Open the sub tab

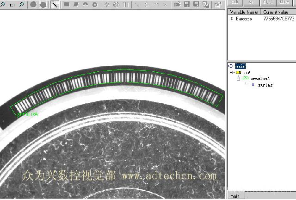(x=234, y=3)
